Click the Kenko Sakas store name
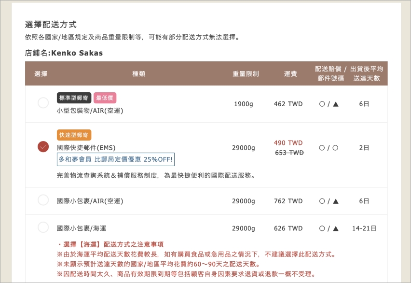This screenshot has width=411, height=283. (x=76, y=53)
